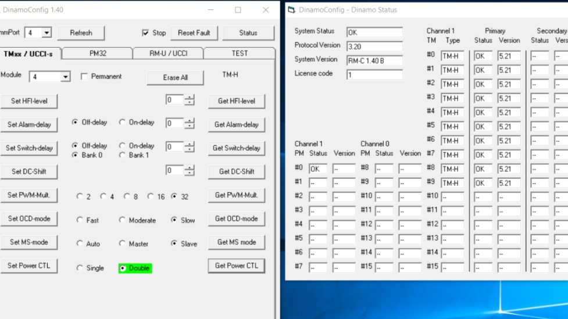Click the Dinamo Status window title icon
The height and width of the screenshot is (319, 568).
pyautogui.click(x=292, y=10)
